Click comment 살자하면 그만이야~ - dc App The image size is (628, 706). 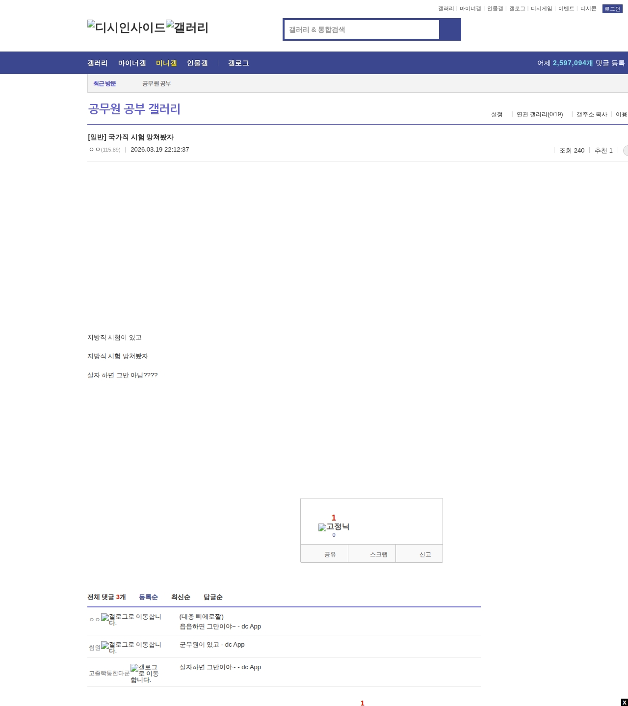[x=220, y=667]
